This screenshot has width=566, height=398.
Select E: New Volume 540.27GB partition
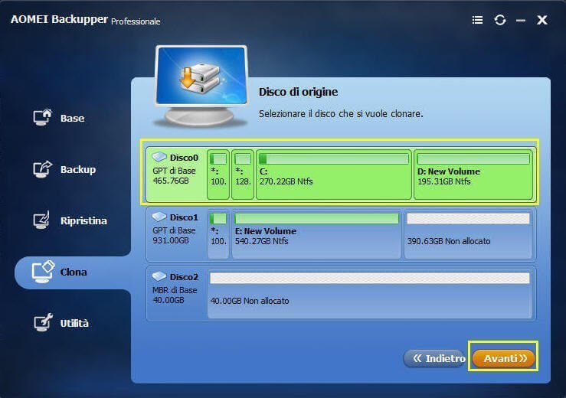[316, 234]
